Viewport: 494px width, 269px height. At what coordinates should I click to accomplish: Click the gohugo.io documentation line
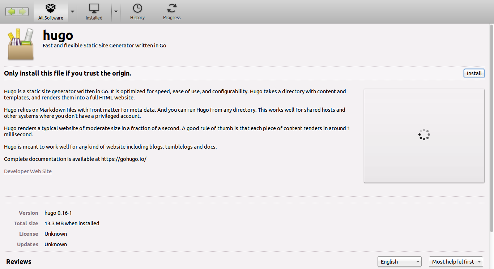(x=75, y=159)
